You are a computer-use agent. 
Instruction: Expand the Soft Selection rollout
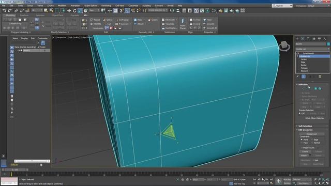[x=305, y=126]
